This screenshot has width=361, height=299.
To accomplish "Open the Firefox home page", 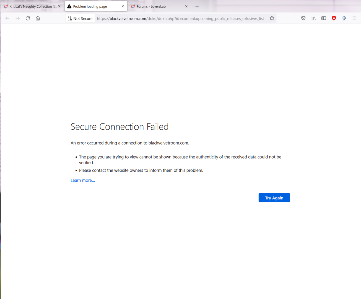I will point(38,18).
